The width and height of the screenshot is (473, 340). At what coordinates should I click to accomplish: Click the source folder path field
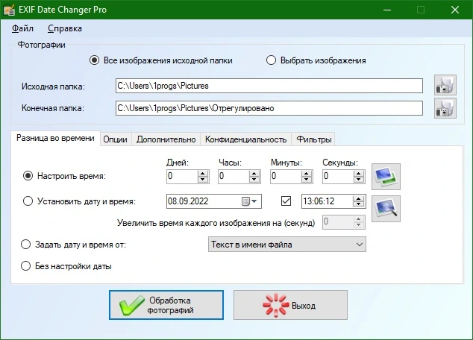tap(269, 86)
